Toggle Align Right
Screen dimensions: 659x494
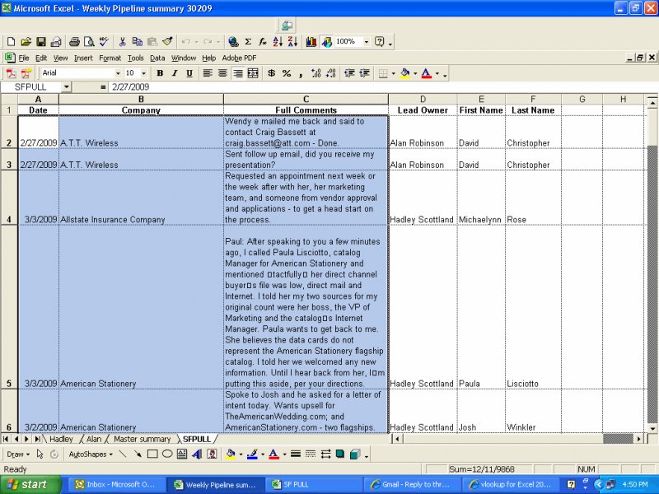[x=238, y=73]
